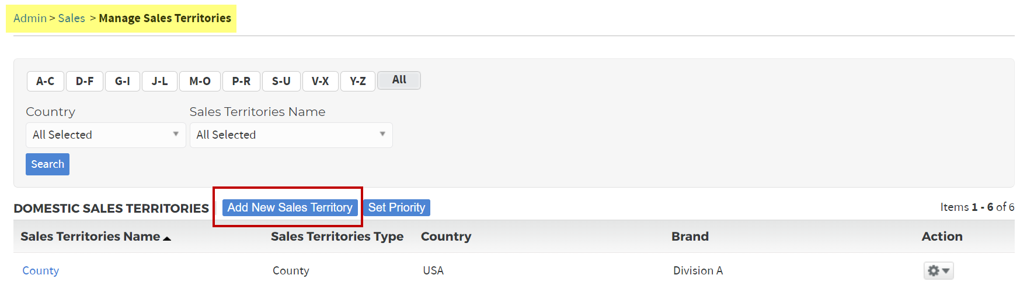
Task: Click the Set Priority button
Action: click(396, 207)
